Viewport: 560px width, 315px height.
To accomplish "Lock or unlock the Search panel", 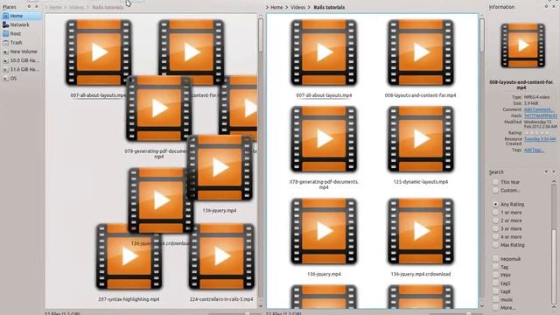I will coord(546,171).
